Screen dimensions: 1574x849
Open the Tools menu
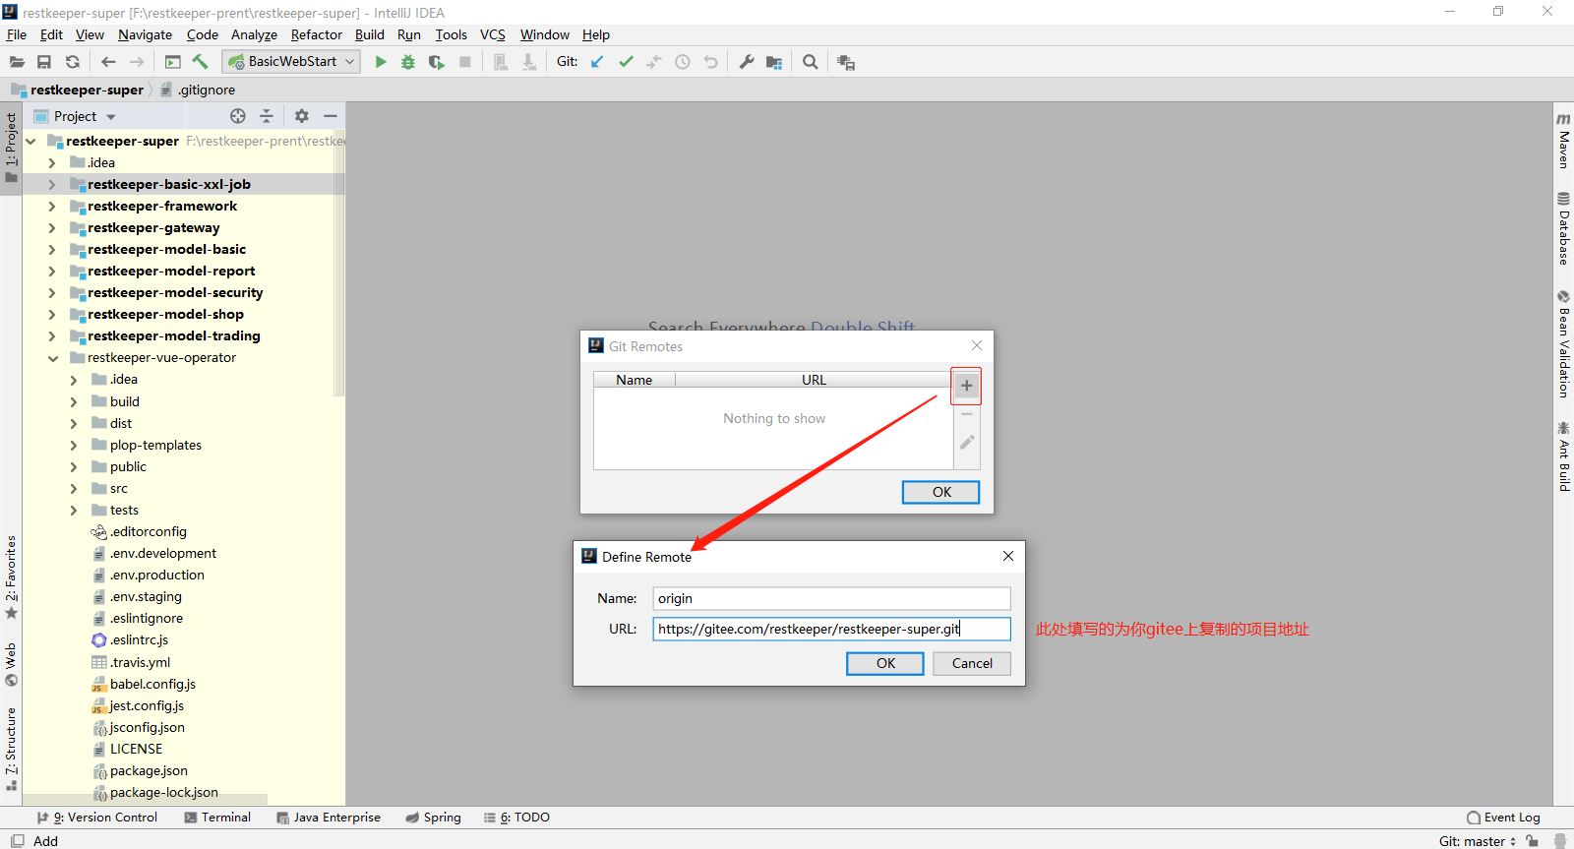(x=452, y=34)
